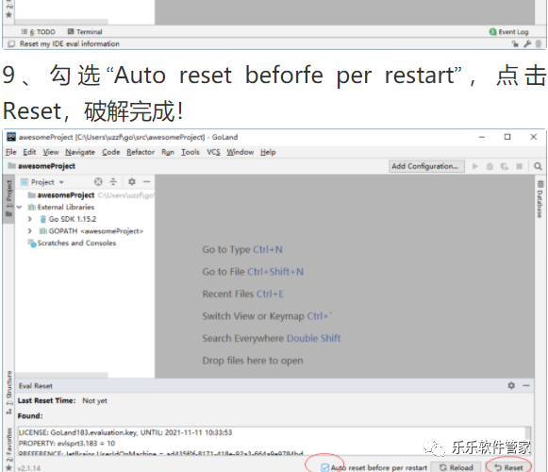Open the Refactor menu

(x=141, y=152)
